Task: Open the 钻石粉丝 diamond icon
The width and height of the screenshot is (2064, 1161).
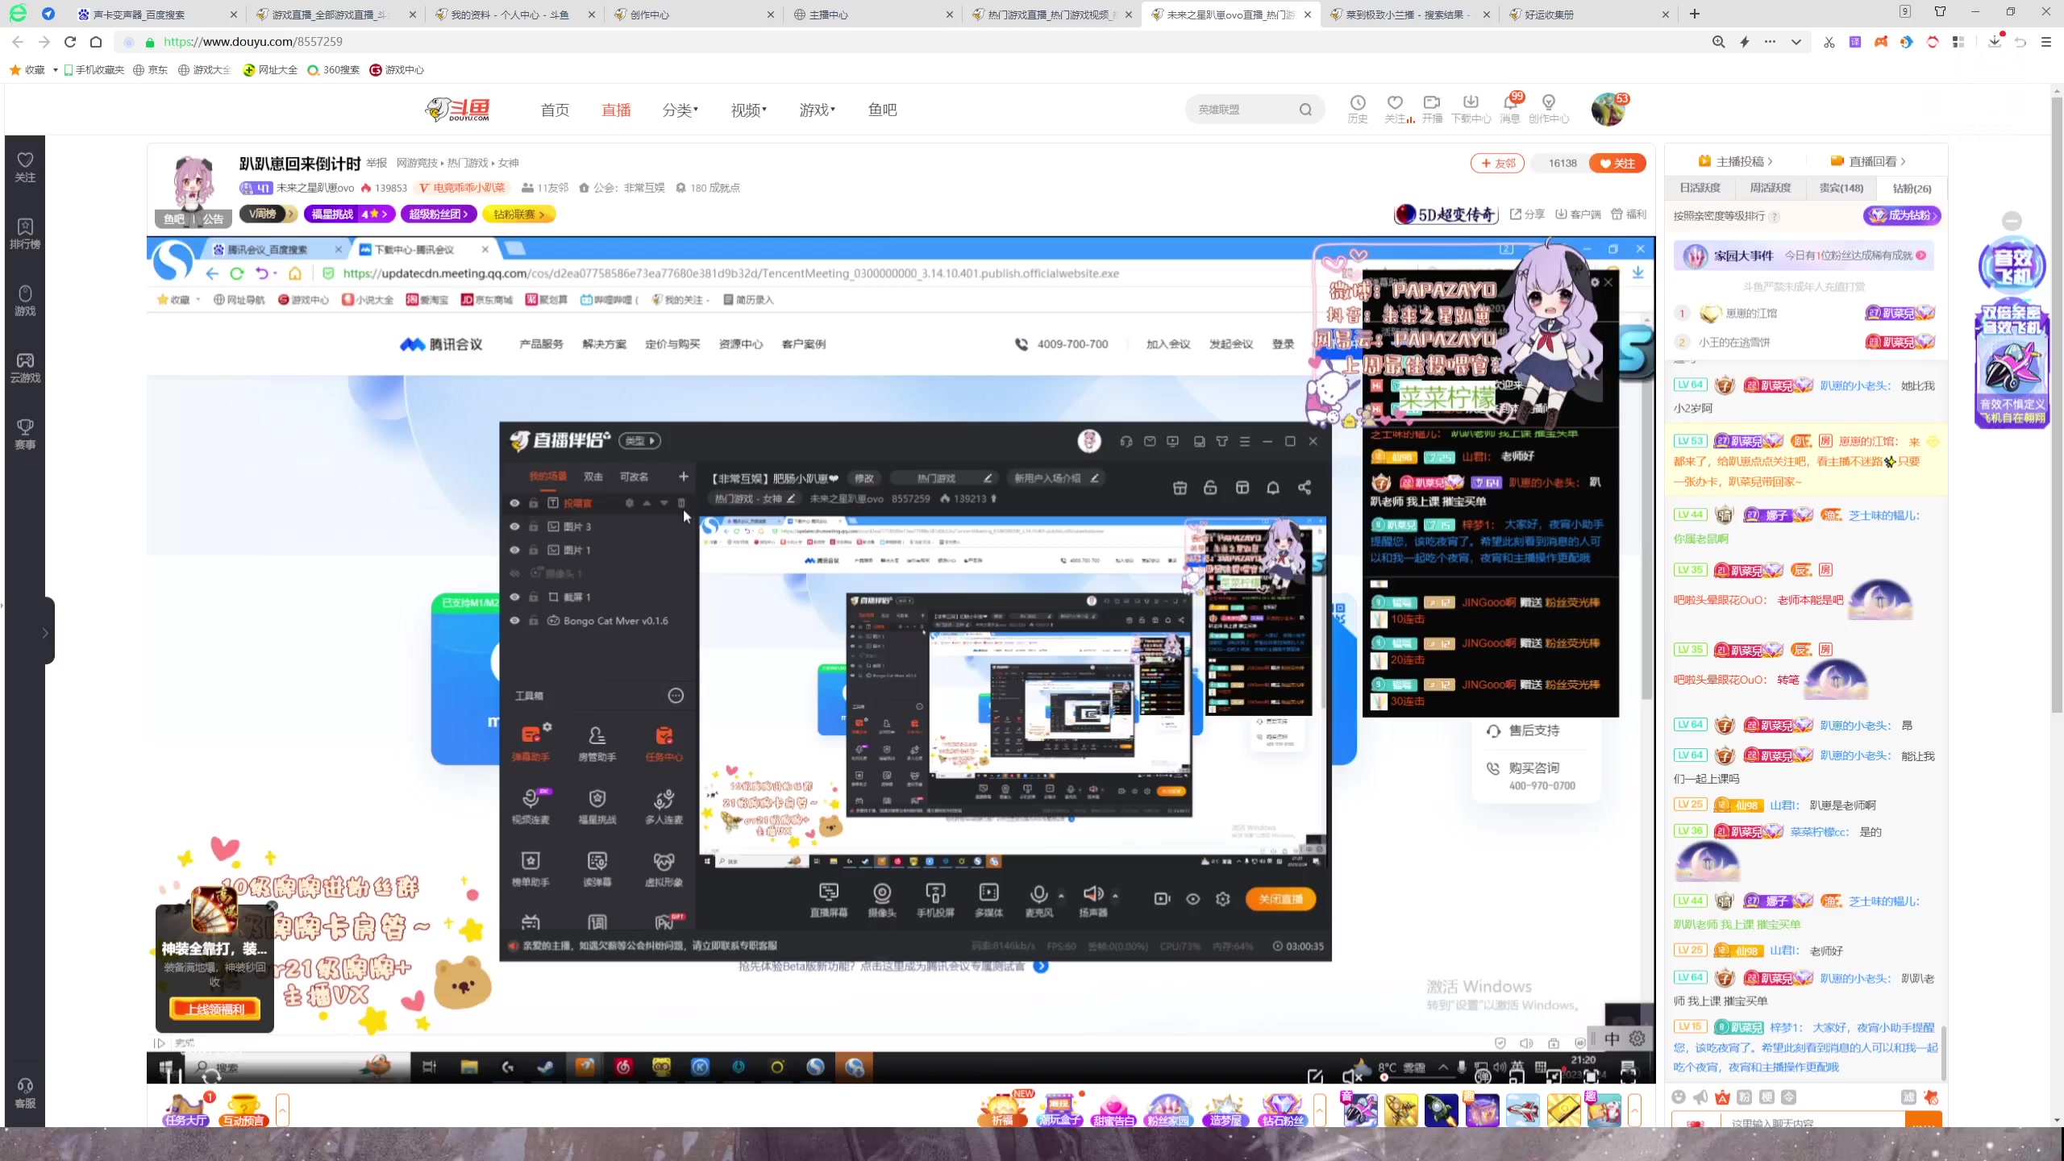Action: 1282,1110
